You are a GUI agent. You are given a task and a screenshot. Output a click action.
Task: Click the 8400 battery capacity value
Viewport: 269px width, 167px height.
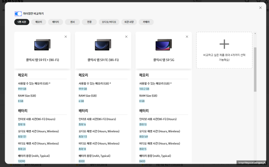[142, 161]
